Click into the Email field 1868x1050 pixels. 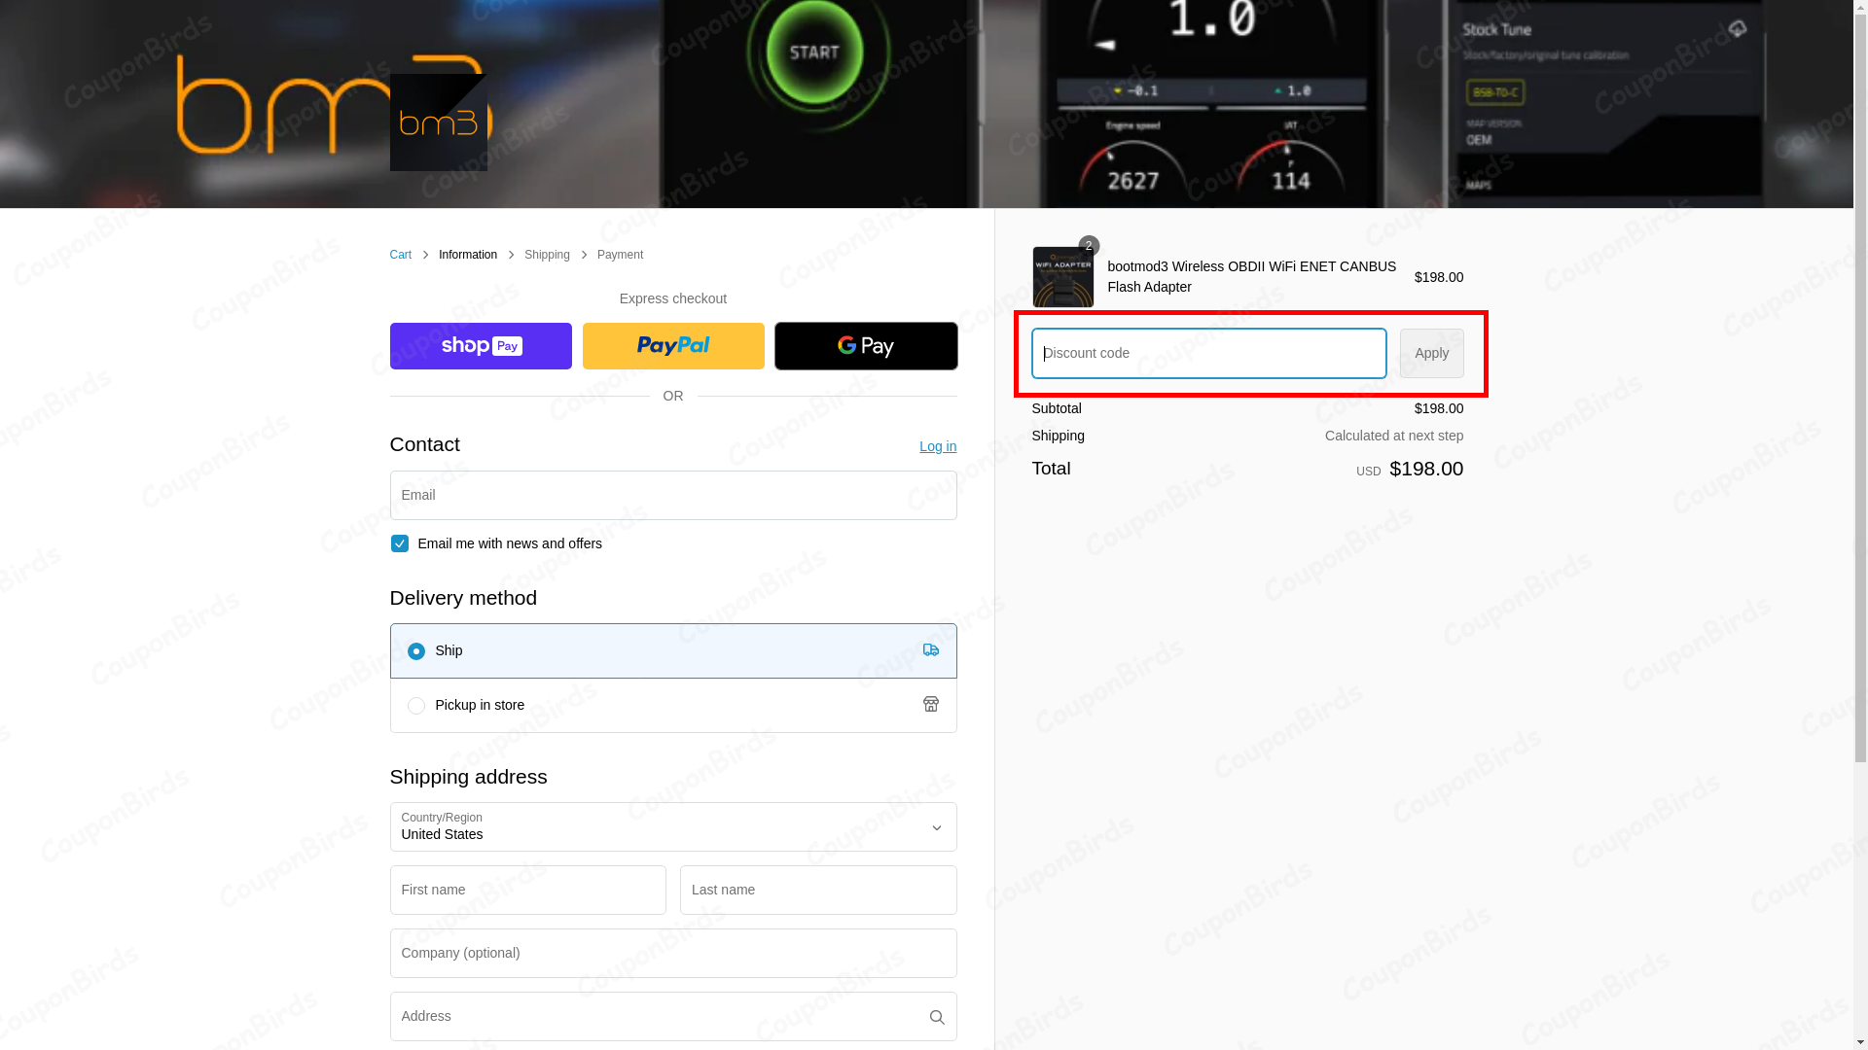coord(673,496)
